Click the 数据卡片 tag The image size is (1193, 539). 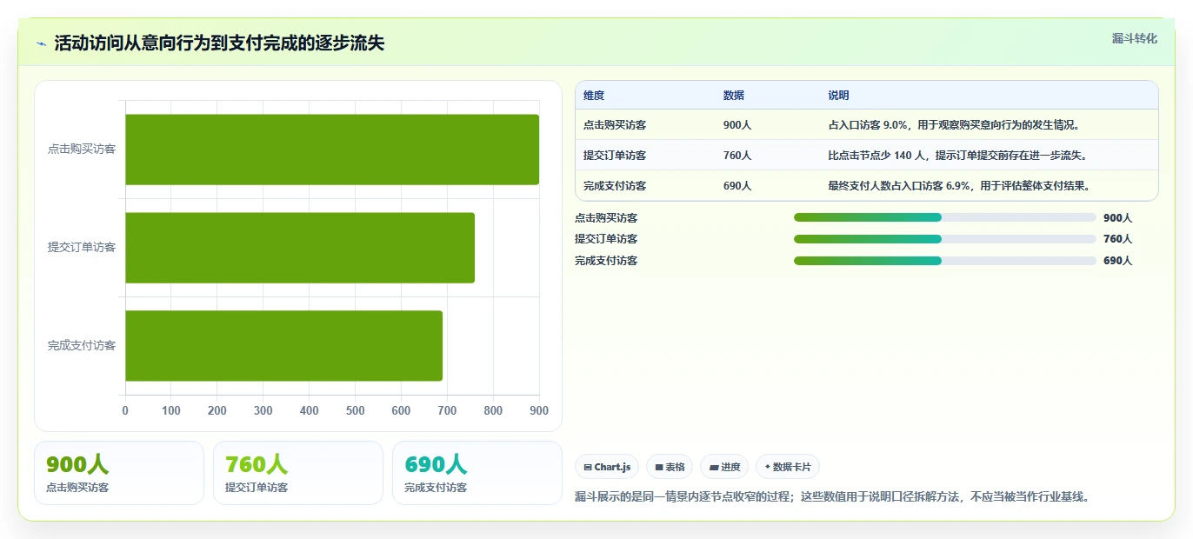pyautogui.click(x=788, y=467)
